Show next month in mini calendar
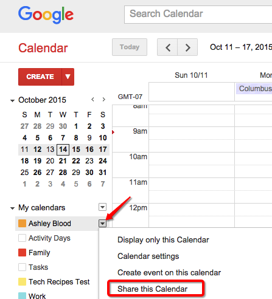272x299 pixels. pos(104,100)
